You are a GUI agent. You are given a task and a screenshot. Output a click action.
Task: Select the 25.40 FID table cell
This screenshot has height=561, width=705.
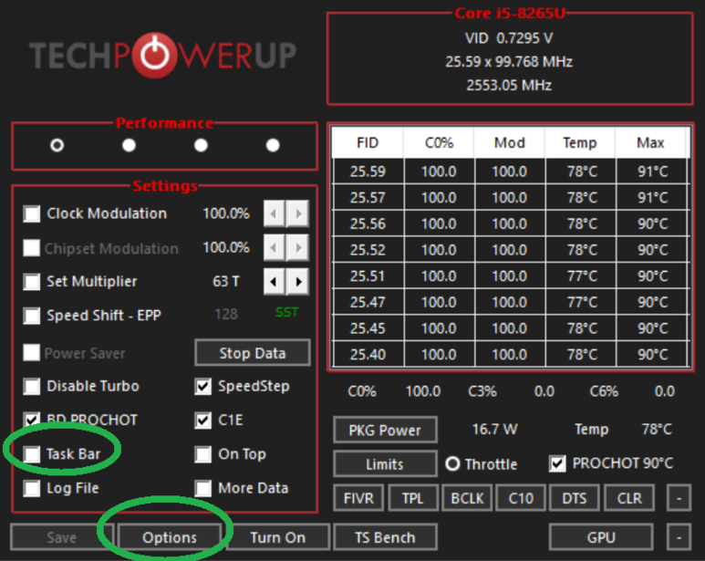click(368, 355)
